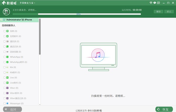
Task: Click the Line附件 icon
Action: pyautogui.click(x=7, y=83)
